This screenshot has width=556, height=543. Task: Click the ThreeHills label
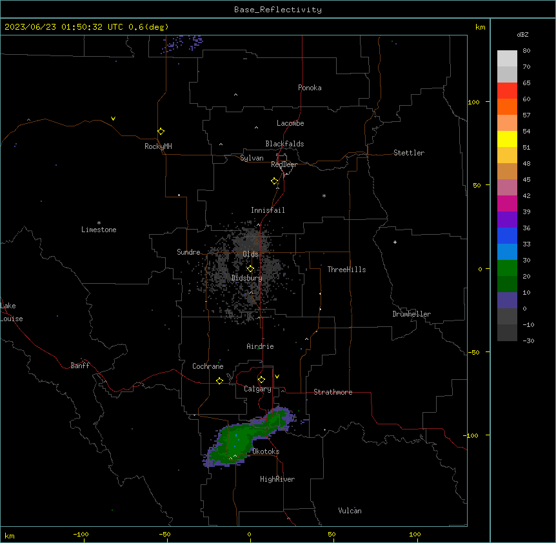coord(347,270)
